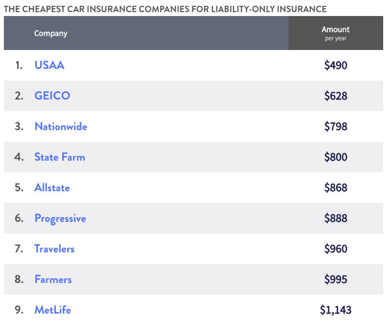Select the $868 Allstate price
The height and width of the screenshot is (332, 389).
(336, 187)
